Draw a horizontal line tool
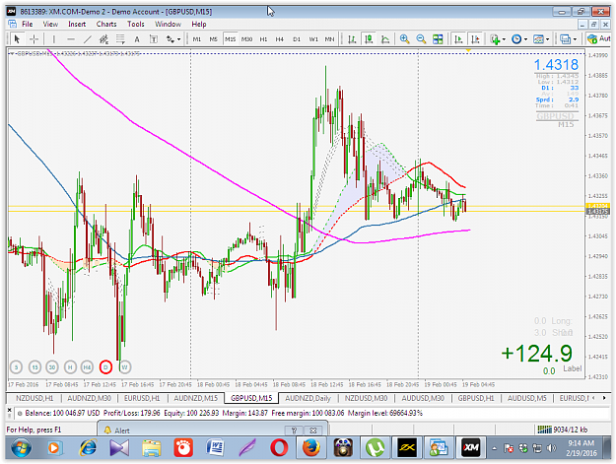616x464 pixels. (71, 39)
